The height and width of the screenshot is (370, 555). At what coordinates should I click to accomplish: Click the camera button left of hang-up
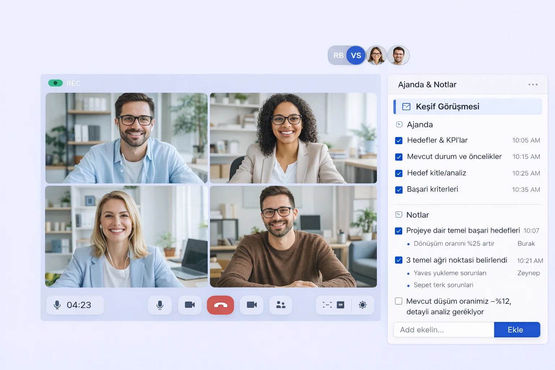190,305
